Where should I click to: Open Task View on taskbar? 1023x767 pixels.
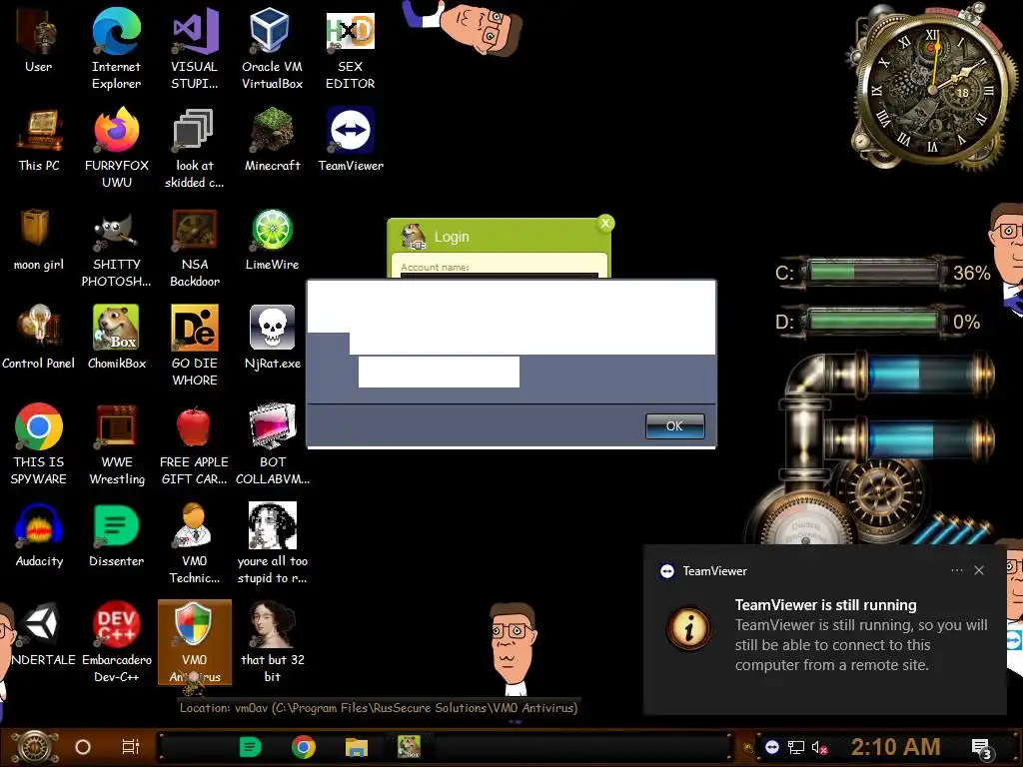click(131, 747)
